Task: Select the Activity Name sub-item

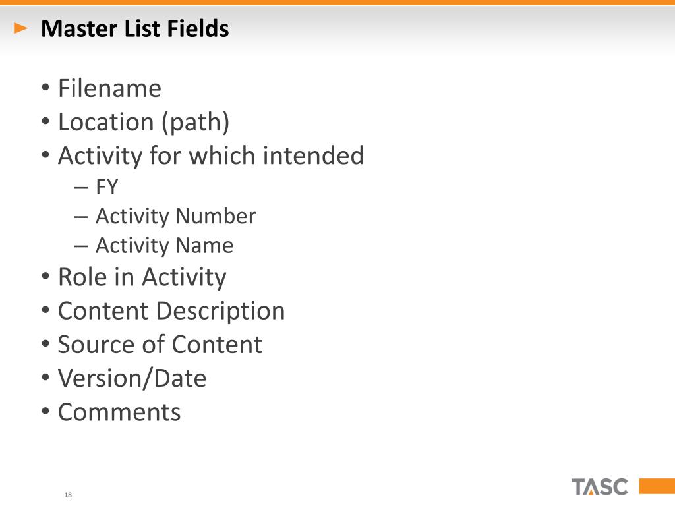Action: pos(164,246)
